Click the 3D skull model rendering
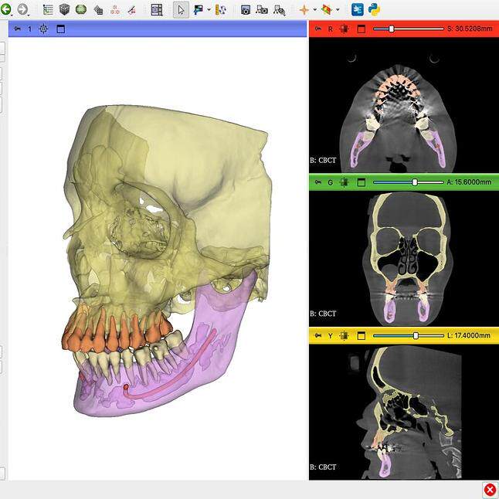Viewport: 499px width, 499px height. click(167, 261)
